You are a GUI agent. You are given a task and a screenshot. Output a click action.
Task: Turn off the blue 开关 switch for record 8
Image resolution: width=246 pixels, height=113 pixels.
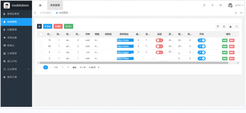201,52
